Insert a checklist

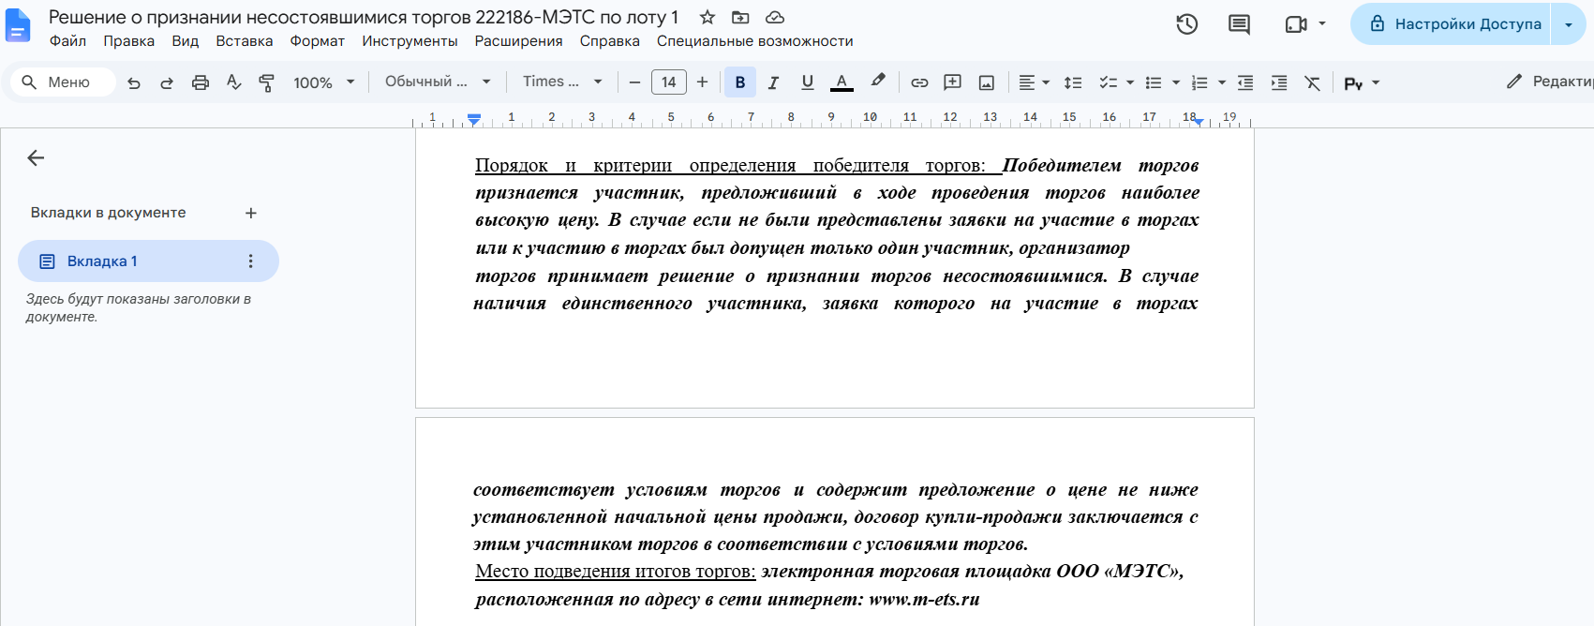click(x=1108, y=82)
